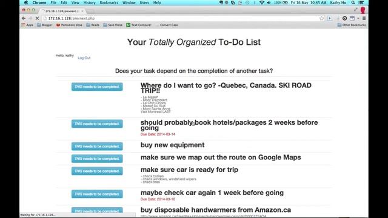Open the Pomodoro bookmark
The height and width of the screenshot is (218, 388).
[x=69, y=25]
